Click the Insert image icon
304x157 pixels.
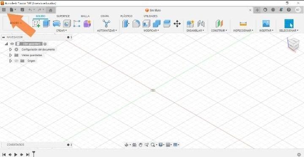click(266, 24)
